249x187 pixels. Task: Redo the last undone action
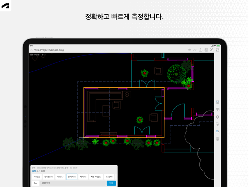[195, 50]
